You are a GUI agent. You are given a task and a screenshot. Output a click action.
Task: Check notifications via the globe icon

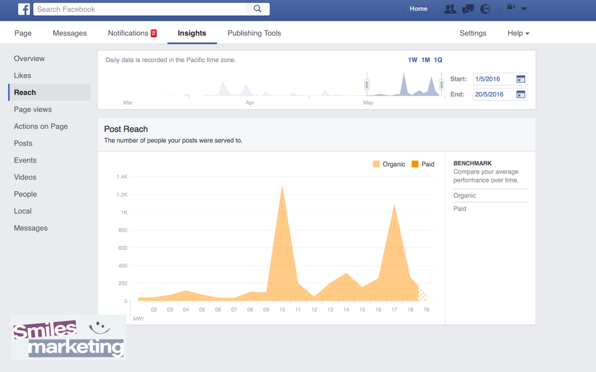click(x=485, y=9)
